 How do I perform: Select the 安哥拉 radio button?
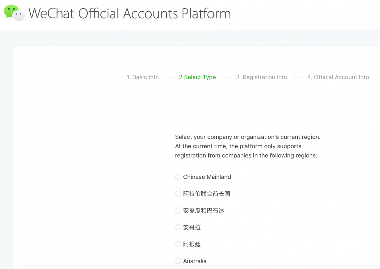178,227
